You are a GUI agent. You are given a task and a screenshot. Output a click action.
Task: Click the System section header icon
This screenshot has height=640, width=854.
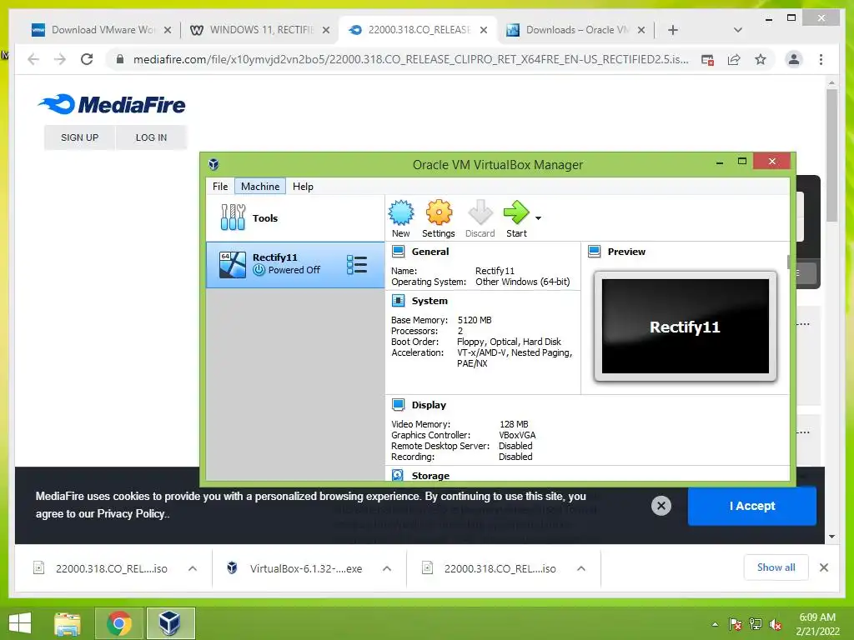(398, 300)
